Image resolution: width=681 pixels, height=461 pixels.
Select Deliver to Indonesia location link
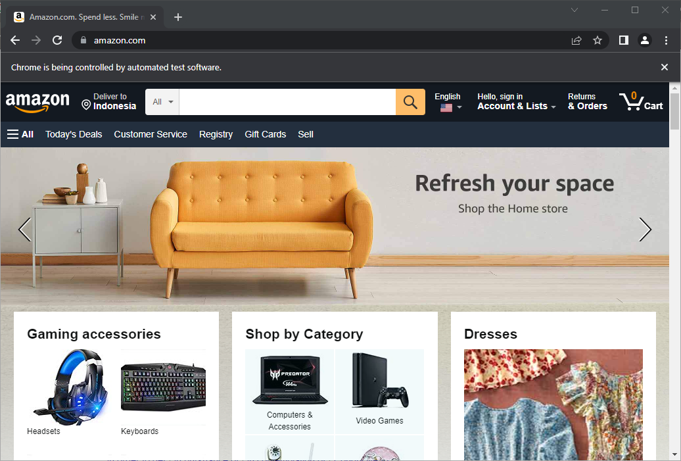pos(109,102)
